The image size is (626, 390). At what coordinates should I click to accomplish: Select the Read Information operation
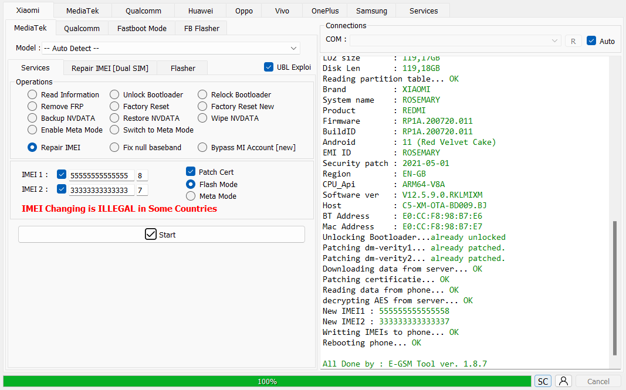32,94
